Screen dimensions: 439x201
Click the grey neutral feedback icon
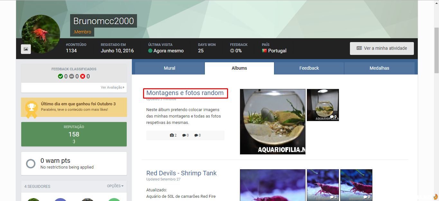point(72,76)
